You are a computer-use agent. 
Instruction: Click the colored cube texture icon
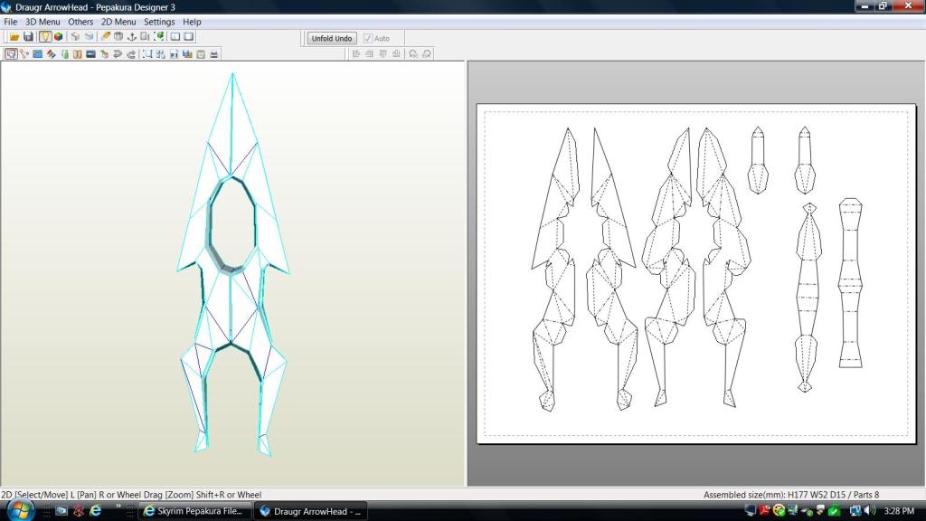59,36
